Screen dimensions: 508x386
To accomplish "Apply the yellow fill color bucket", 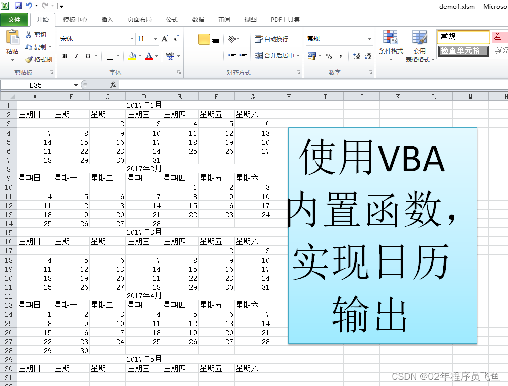I will pyautogui.click(x=132, y=56).
